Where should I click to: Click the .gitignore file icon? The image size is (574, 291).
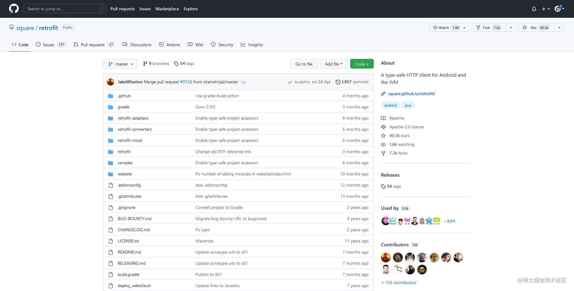pos(111,207)
